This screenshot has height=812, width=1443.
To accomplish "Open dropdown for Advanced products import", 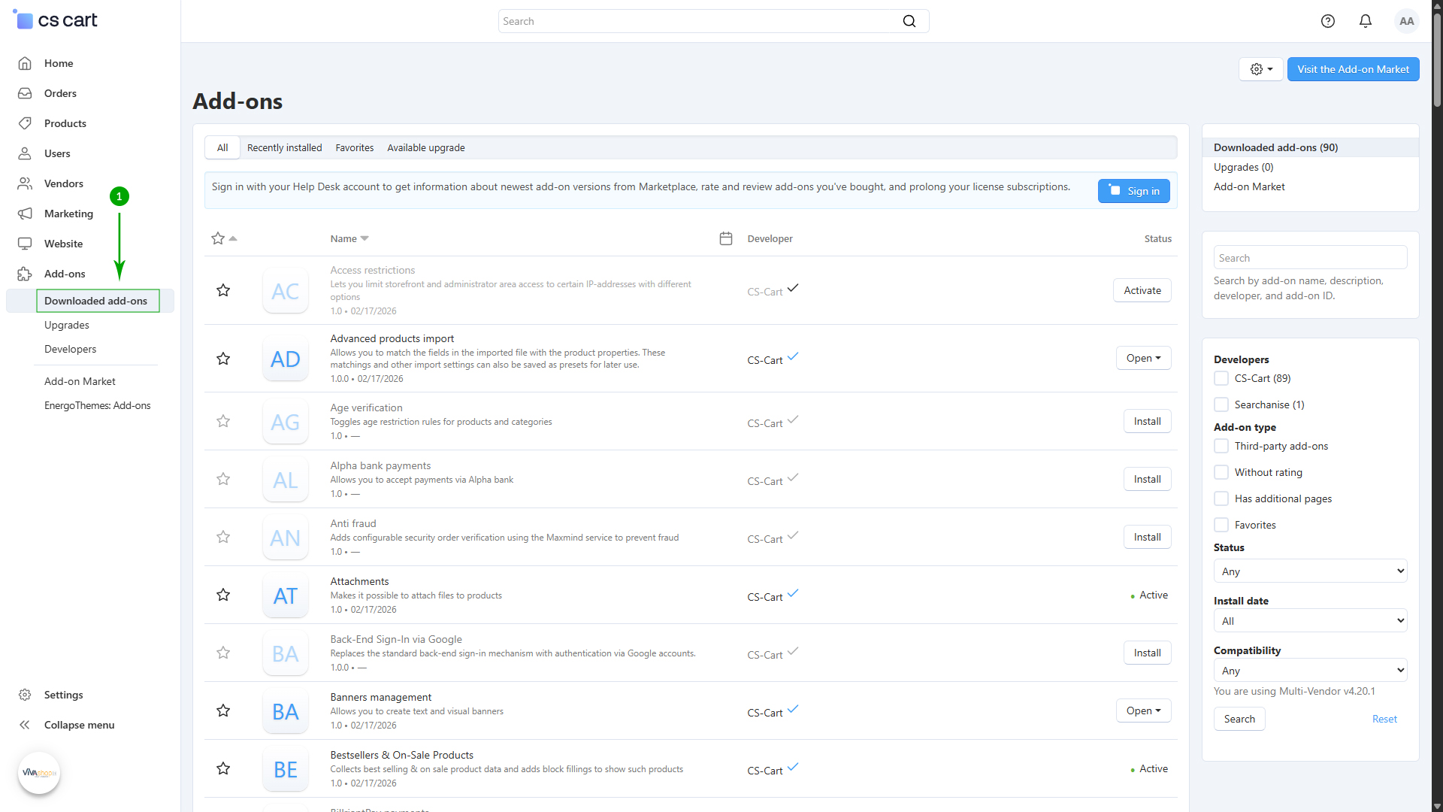I will tap(1143, 359).
